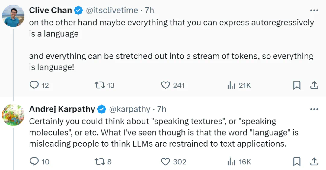Open more options on Clive Chan's tweet
This screenshot has width=326, height=170.
point(314,11)
